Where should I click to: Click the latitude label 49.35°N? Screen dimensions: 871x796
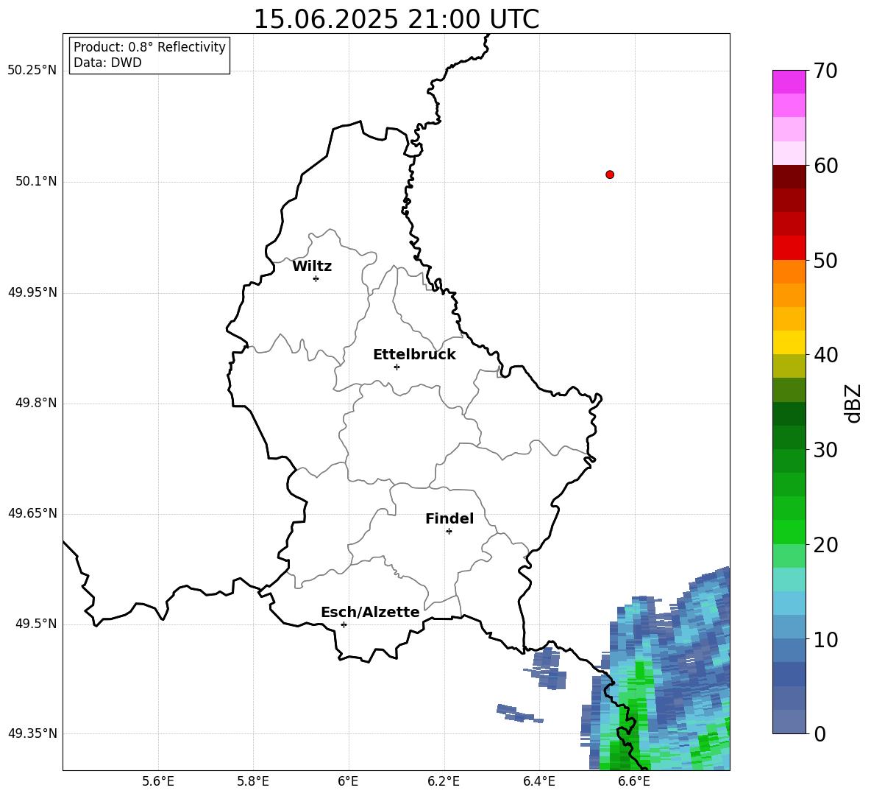click(32, 733)
